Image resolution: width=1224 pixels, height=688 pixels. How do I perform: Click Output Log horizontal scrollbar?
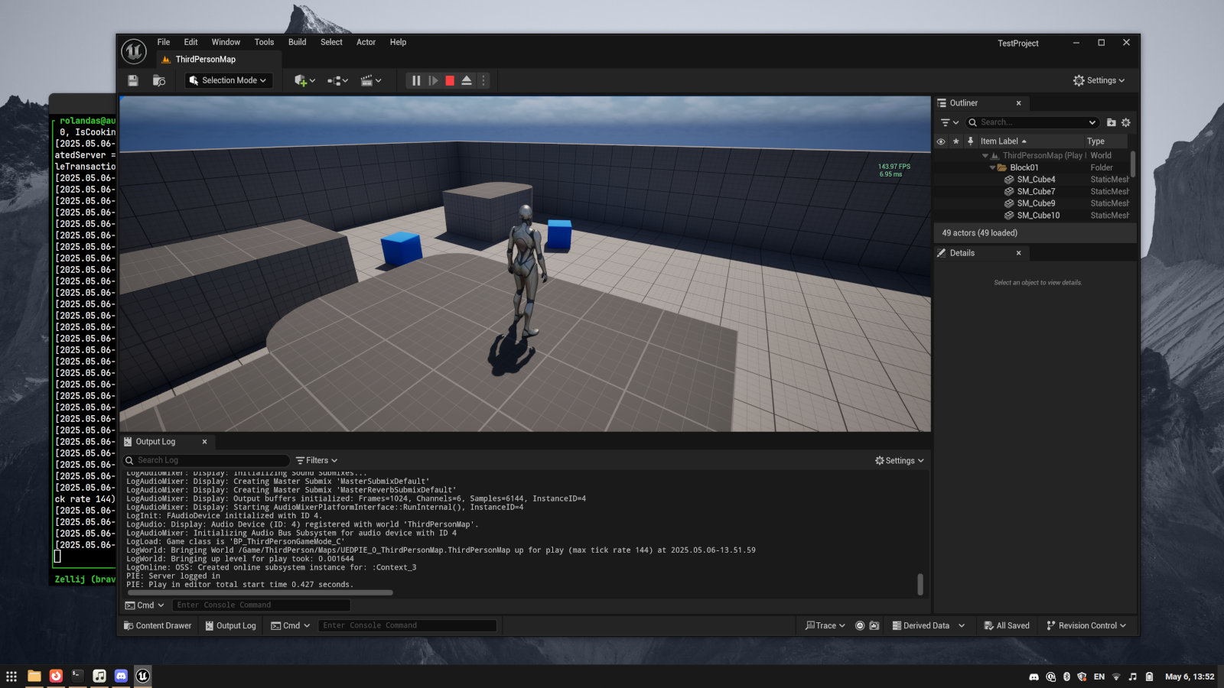pos(260,592)
